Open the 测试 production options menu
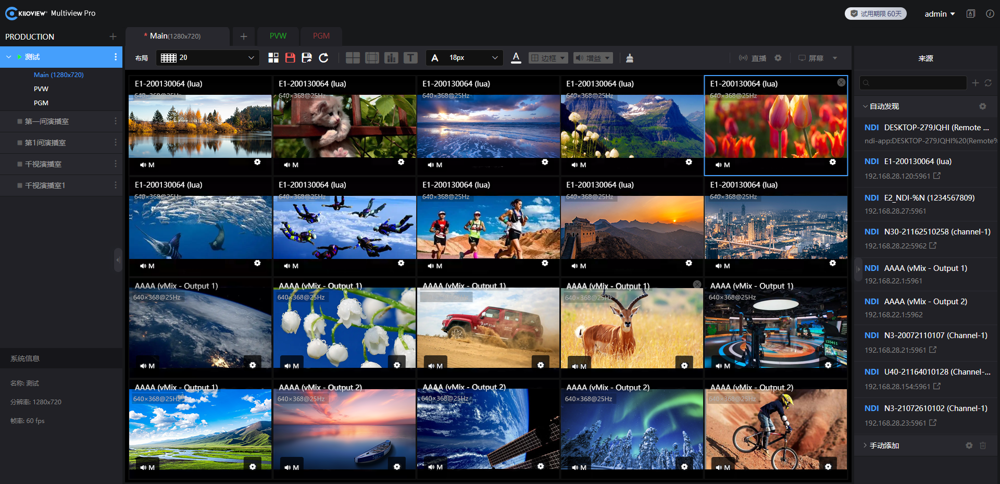 click(116, 57)
